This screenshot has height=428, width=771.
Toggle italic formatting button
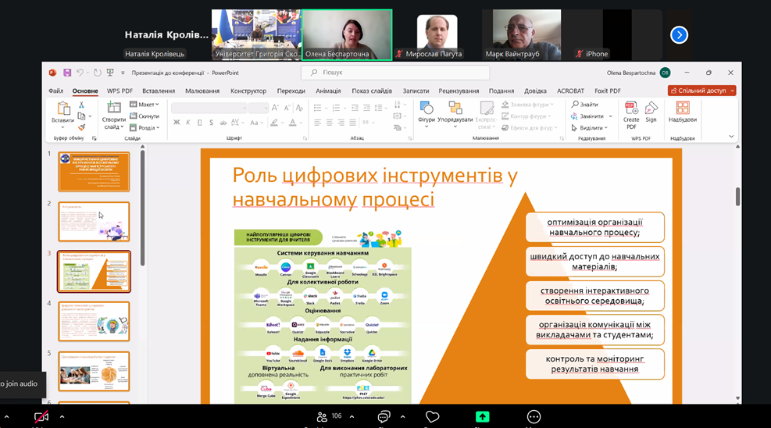coord(188,122)
